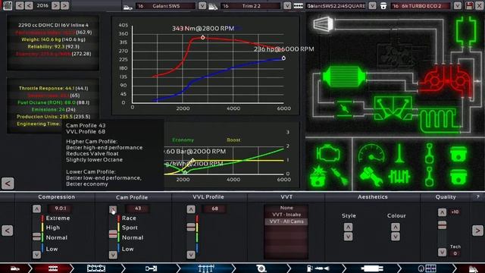Open the calendar icon at top-left
This screenshot has height=273, width=485.
(x=8, y=5)
